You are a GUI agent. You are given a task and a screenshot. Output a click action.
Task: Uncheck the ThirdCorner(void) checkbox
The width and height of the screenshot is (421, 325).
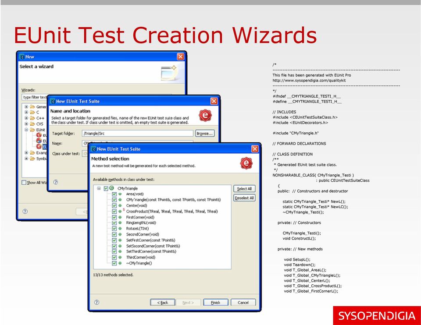114,258
